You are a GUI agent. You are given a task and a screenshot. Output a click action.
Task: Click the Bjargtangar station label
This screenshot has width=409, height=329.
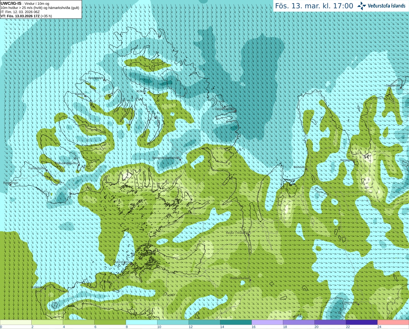(11, 183)
